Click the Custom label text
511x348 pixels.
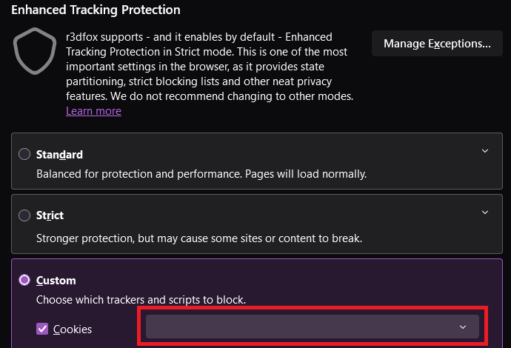56,281
